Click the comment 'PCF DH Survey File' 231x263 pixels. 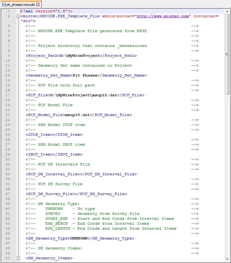60,184
